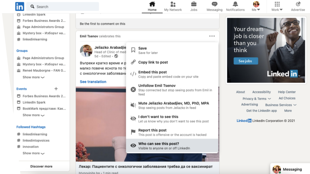Expand Business Services dropdown
310x174 pixels.
281,105
